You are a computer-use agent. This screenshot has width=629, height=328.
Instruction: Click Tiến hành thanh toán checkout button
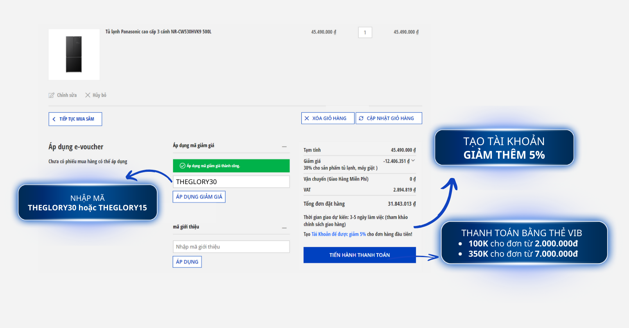(360, 255)
